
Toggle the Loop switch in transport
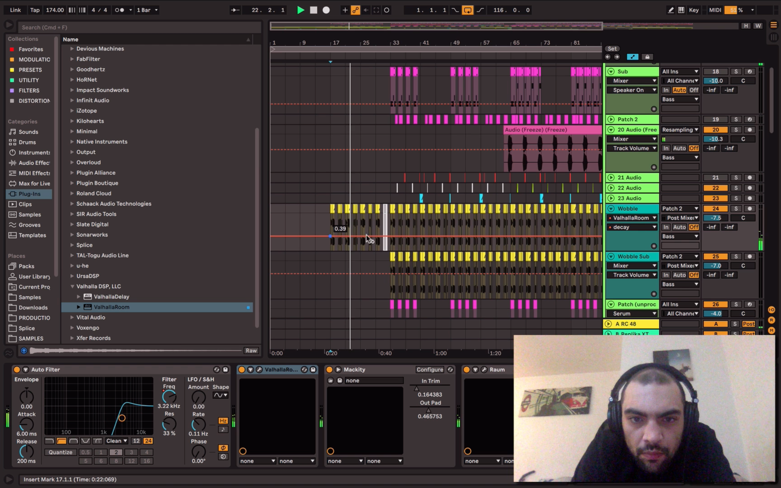coord(467,10)
